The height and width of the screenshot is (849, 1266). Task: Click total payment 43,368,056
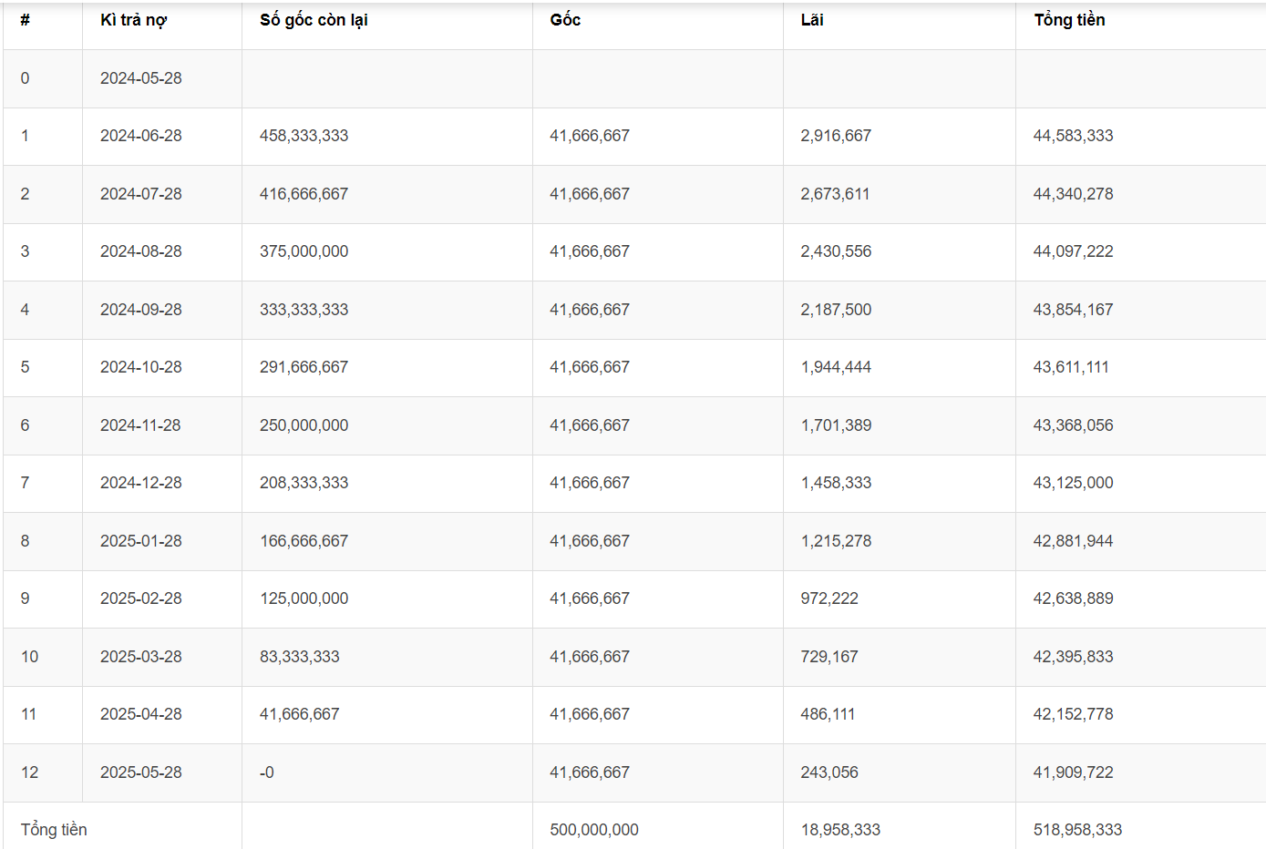1074,425
